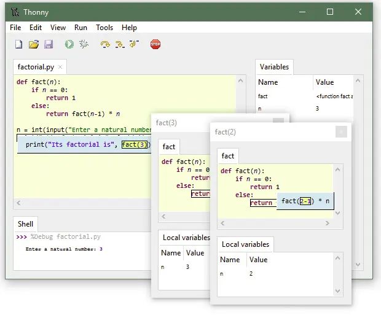Click the Step out arrow icon
This screenshot has width=381, height=315.
coord(134,44)
